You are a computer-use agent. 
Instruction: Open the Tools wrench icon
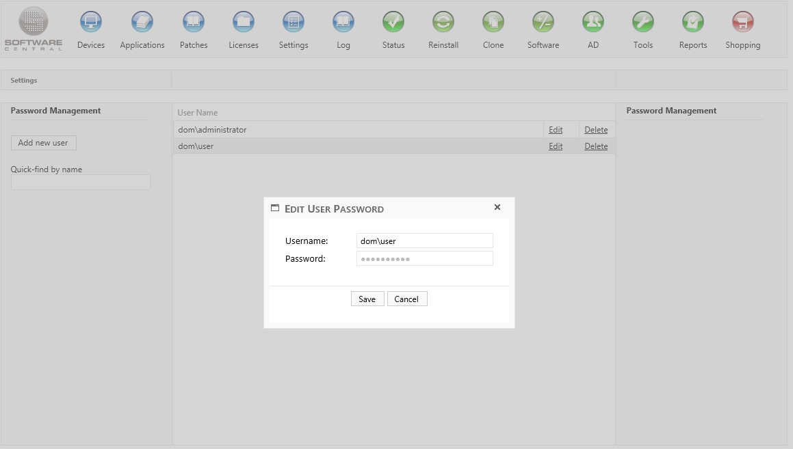[x=643, y=22]
